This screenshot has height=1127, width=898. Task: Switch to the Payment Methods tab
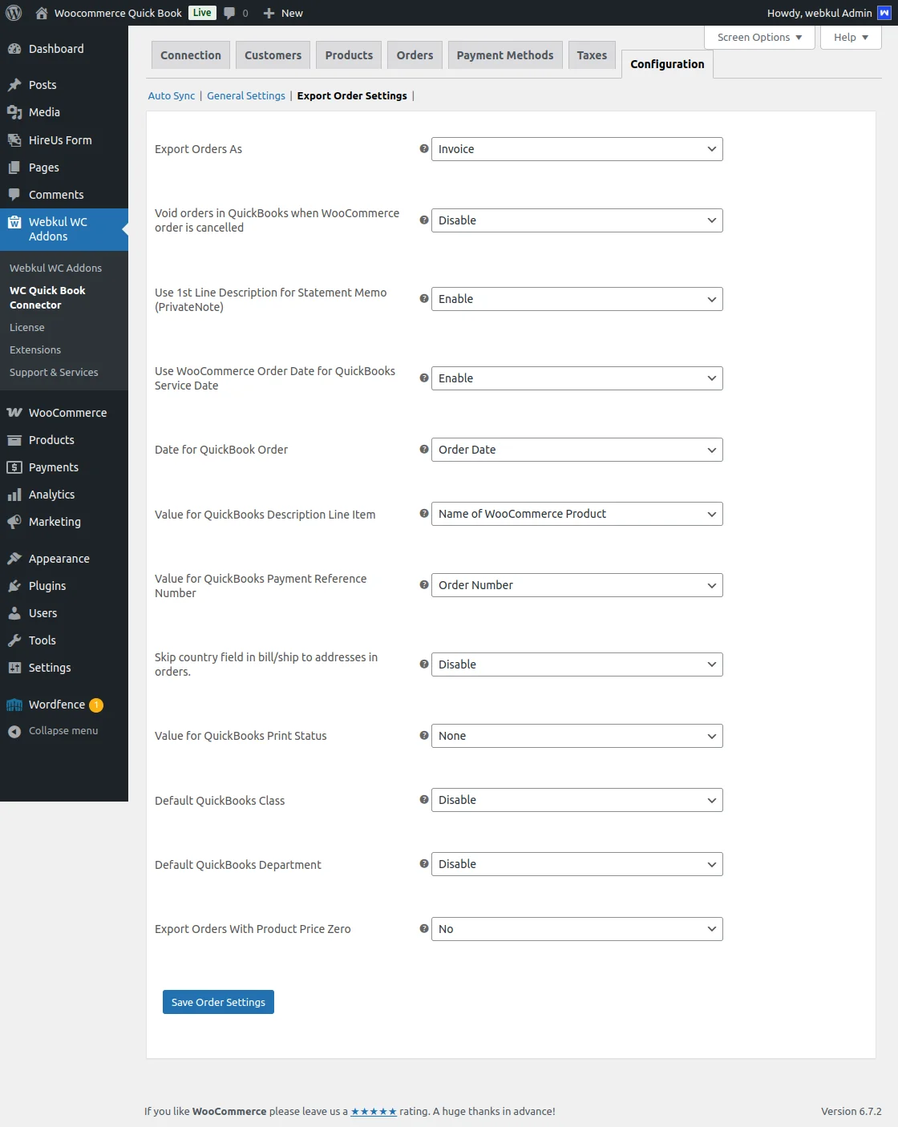click(x=504, y=55)
